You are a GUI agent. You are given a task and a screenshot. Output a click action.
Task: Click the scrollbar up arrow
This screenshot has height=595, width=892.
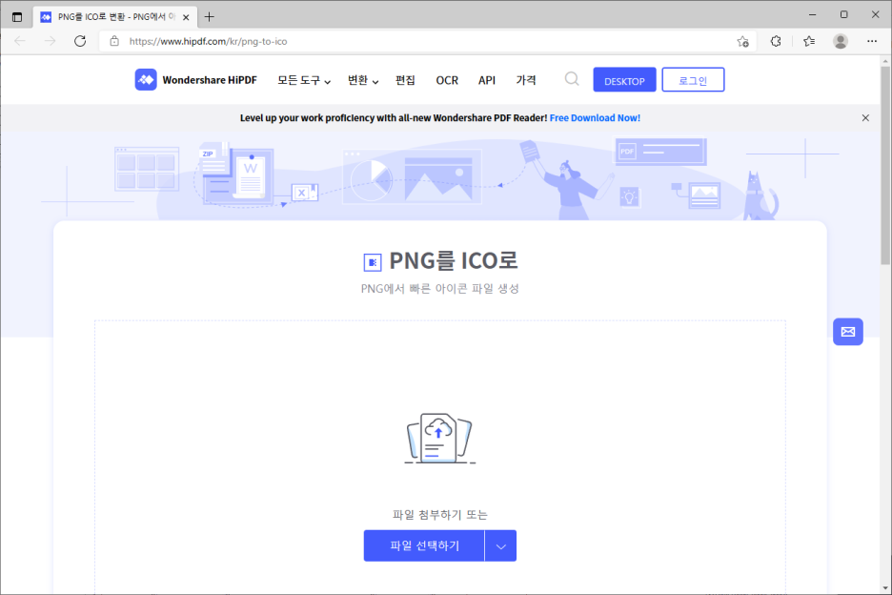pyautogui.click(x=885, y=60)
